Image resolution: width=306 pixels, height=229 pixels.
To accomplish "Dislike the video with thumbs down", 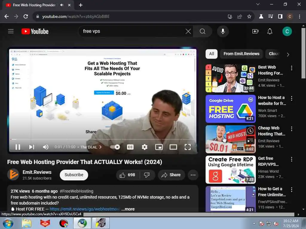I will (x=147, y=175).
